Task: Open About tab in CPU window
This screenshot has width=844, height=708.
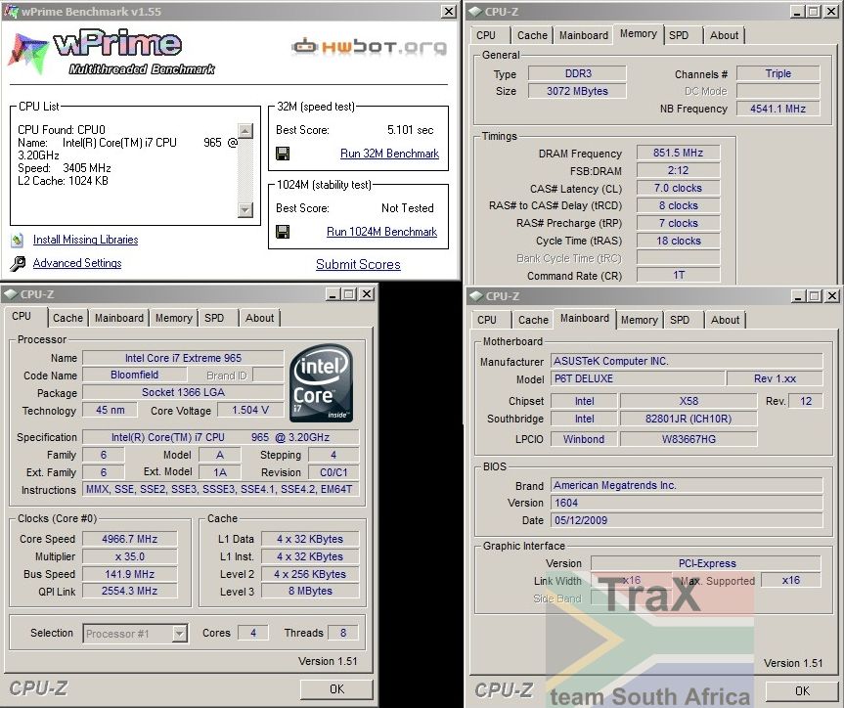Action: pyautogui.click(x=259, y=318)
